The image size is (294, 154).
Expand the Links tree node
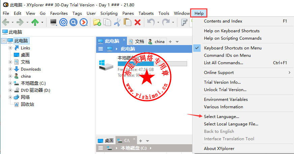click(x=10, y=48)
